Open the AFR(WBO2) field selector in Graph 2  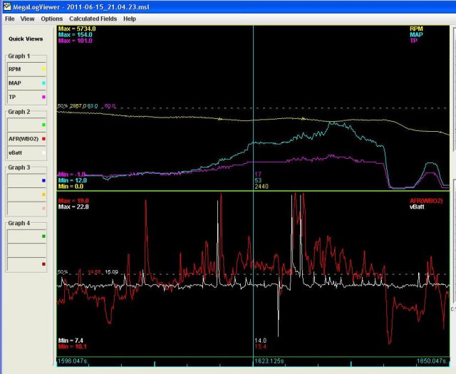coord(23,139)
